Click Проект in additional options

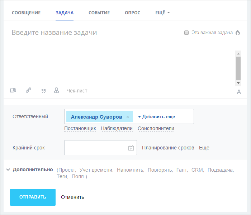click(x=67, y=170)
